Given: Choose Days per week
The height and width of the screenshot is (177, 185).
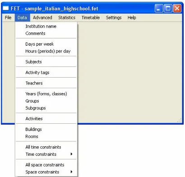Looking at the screenshot, I should [x=46, y=44].
